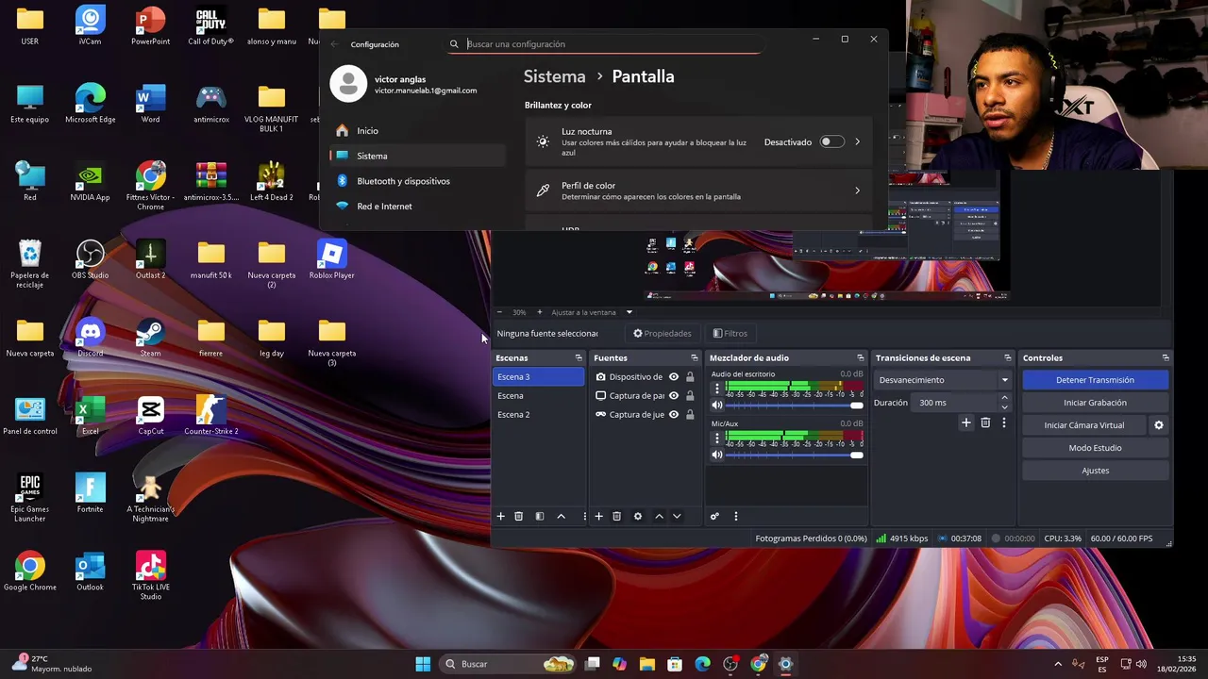Click Buscar una configuración search field
This screenshot has height=679, width=1208.
(x=604, y=44)
